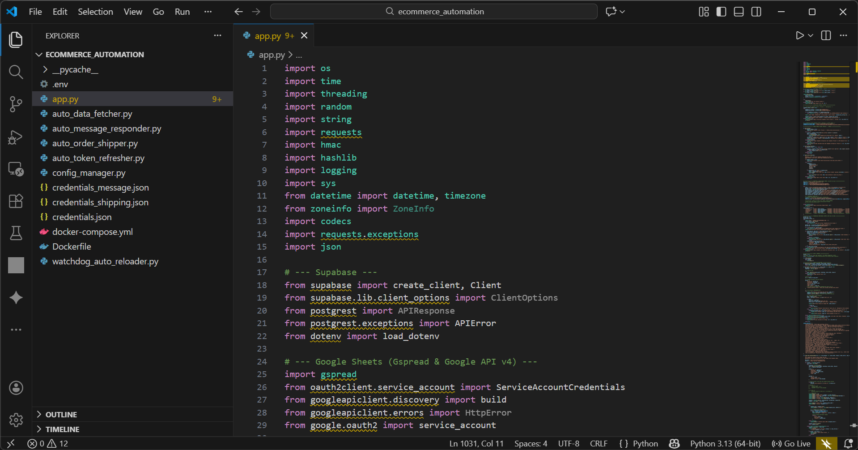Click the ecommerce_automation search box
The width and height of the screenshot is (858, 450).
click(433, 12)
